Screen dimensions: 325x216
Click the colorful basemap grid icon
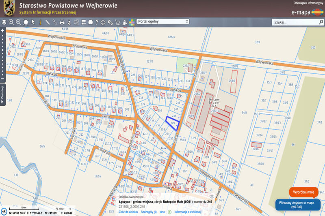point(132,22)
